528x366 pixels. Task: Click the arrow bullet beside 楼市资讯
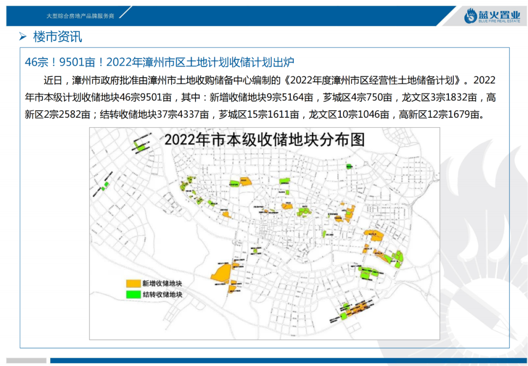(x=22, y=36)
